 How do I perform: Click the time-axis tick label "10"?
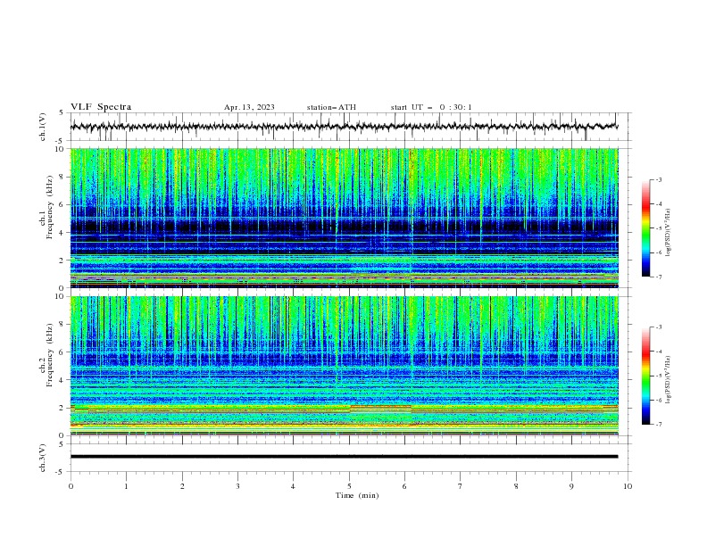click(x=628, y=486)
